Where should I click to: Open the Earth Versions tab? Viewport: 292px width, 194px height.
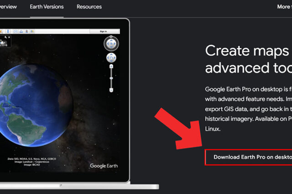click(47, 7)
